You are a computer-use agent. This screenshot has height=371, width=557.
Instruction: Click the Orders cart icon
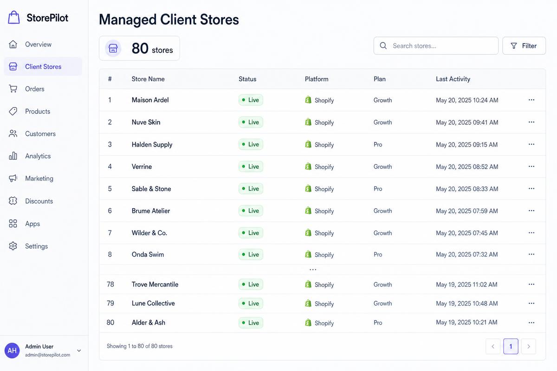pyautogui.click(x=13, y=89)
